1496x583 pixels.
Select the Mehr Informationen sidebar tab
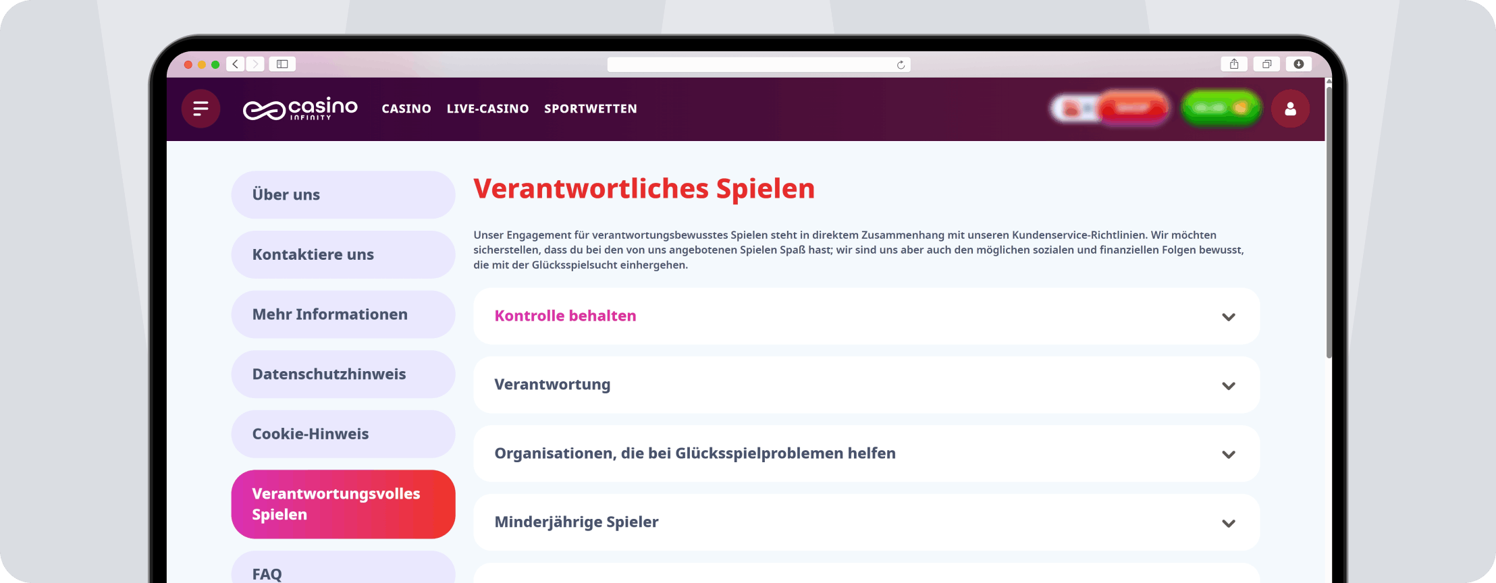click(x=343, y=314)
